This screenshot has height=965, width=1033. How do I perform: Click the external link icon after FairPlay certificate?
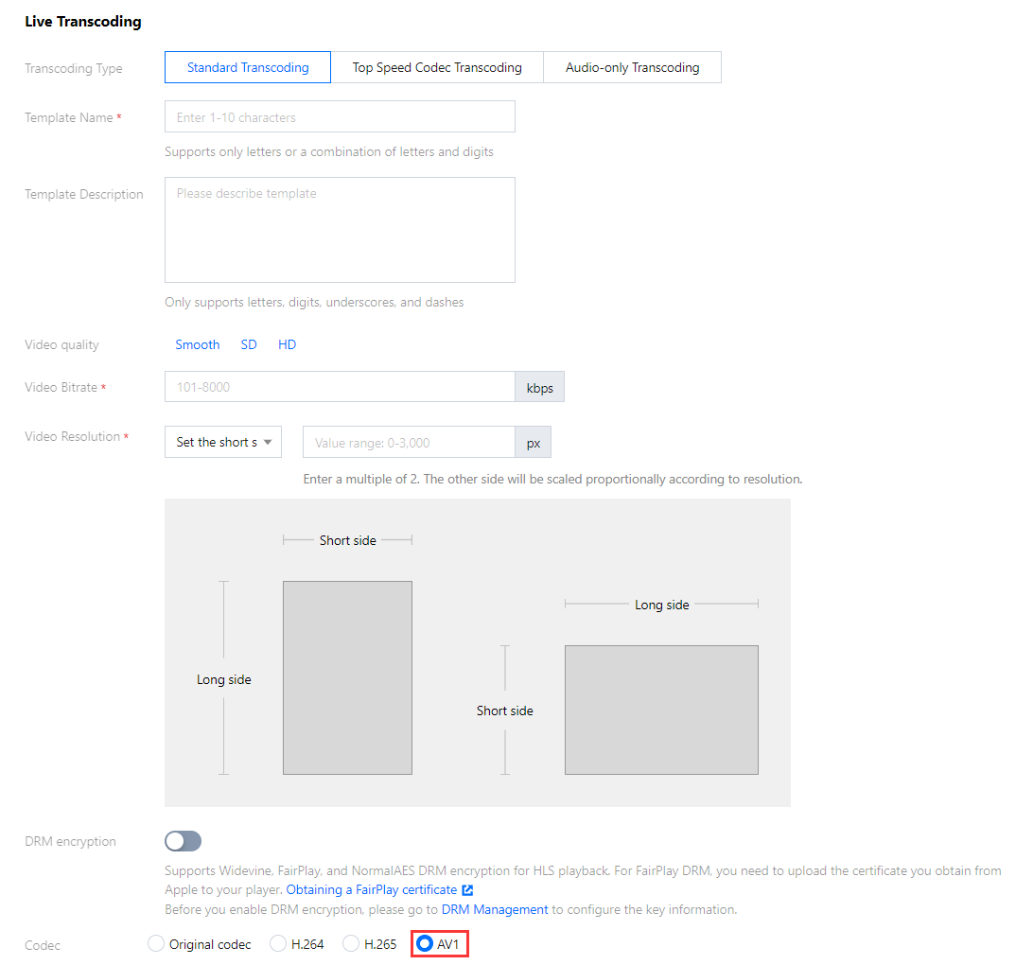coord(467,890)
